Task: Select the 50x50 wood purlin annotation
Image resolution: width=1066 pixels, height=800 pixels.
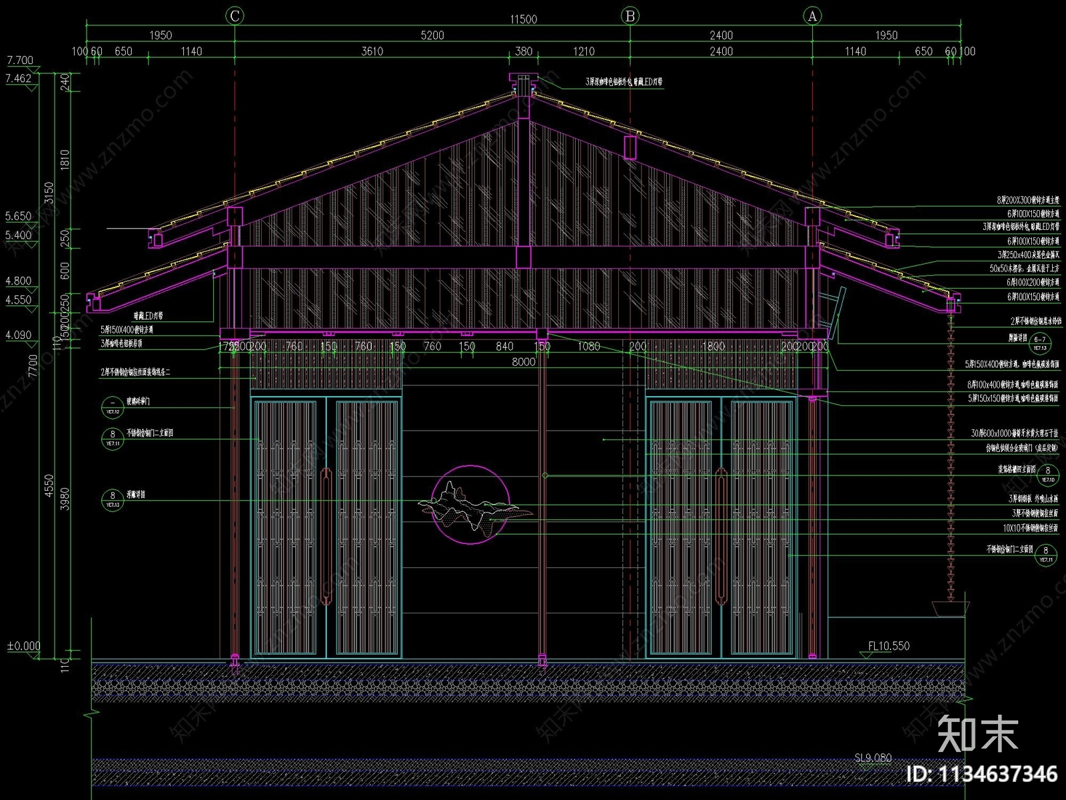Action: coord(1024,269)
